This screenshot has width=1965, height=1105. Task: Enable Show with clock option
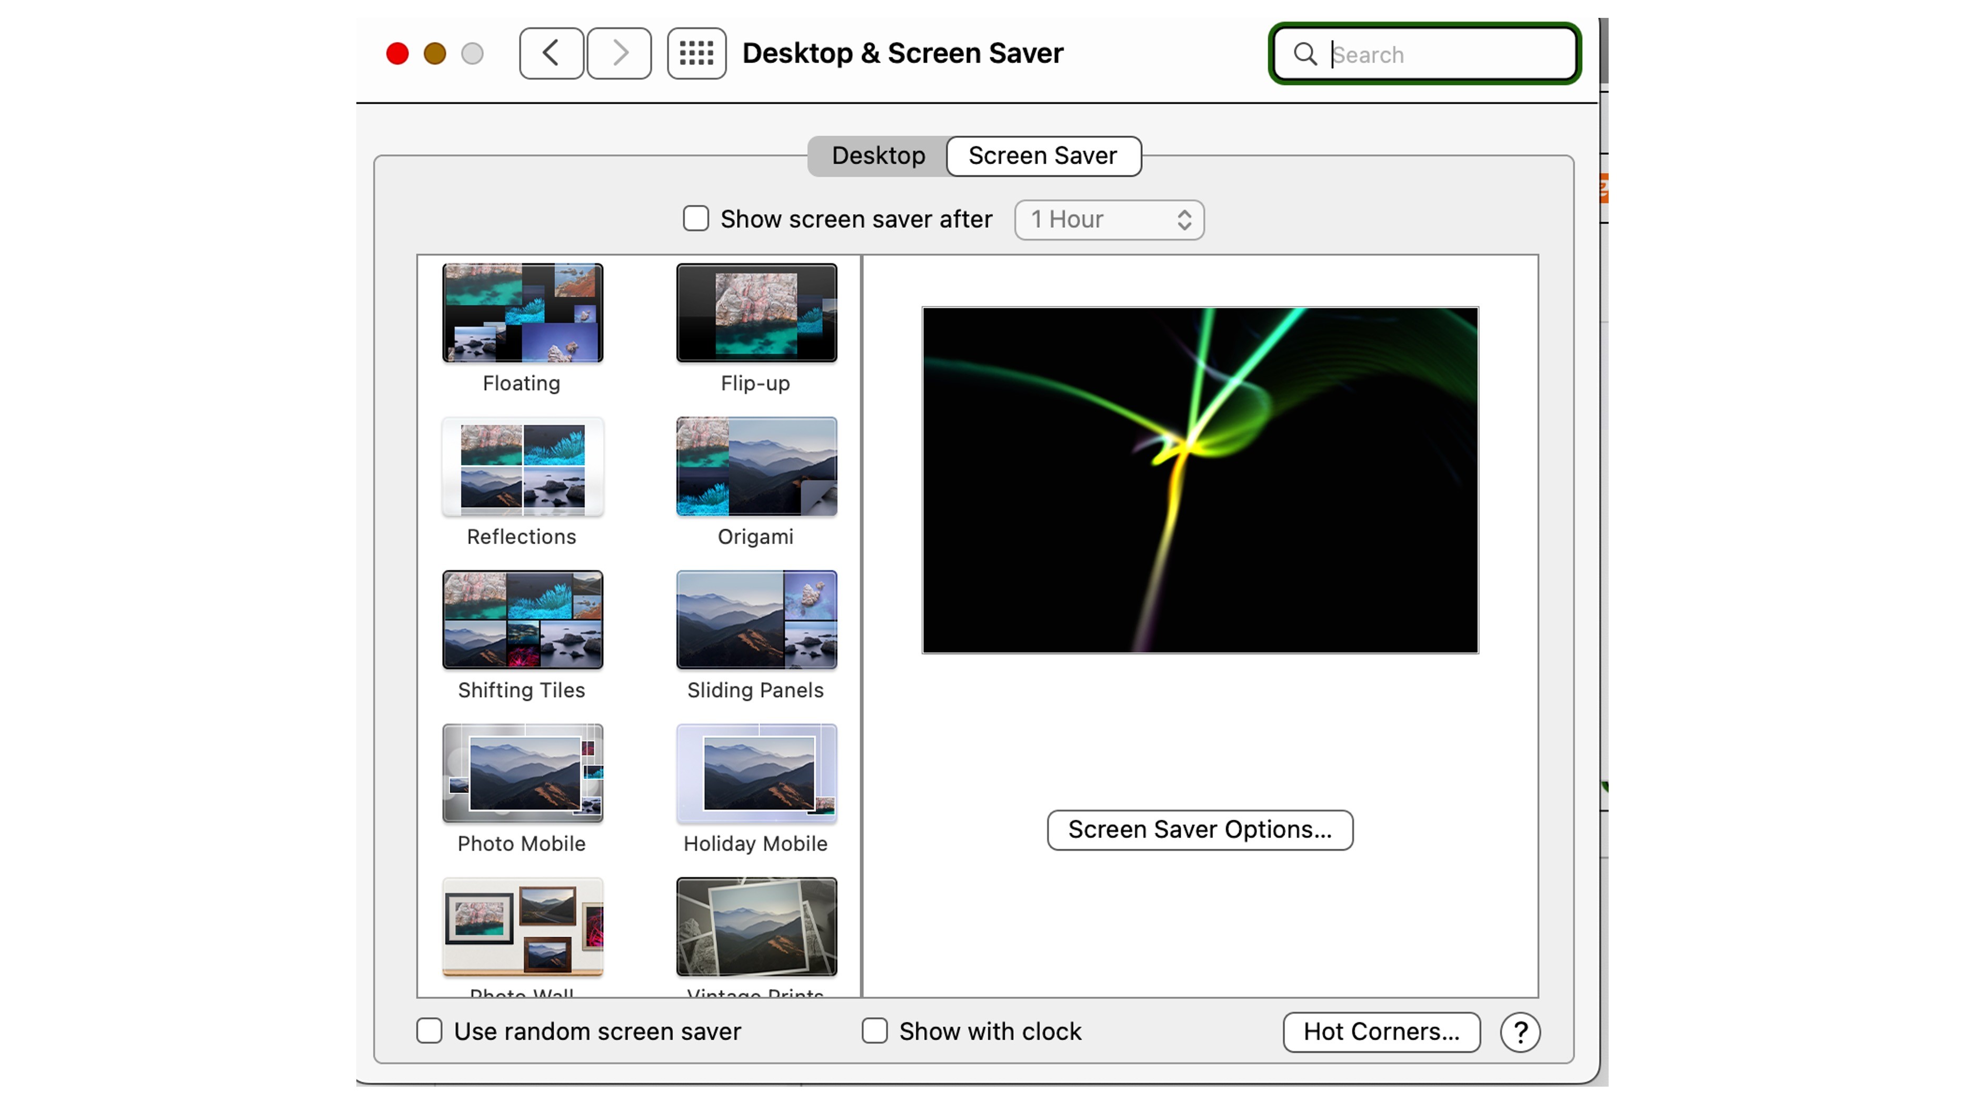[874, 1031]
